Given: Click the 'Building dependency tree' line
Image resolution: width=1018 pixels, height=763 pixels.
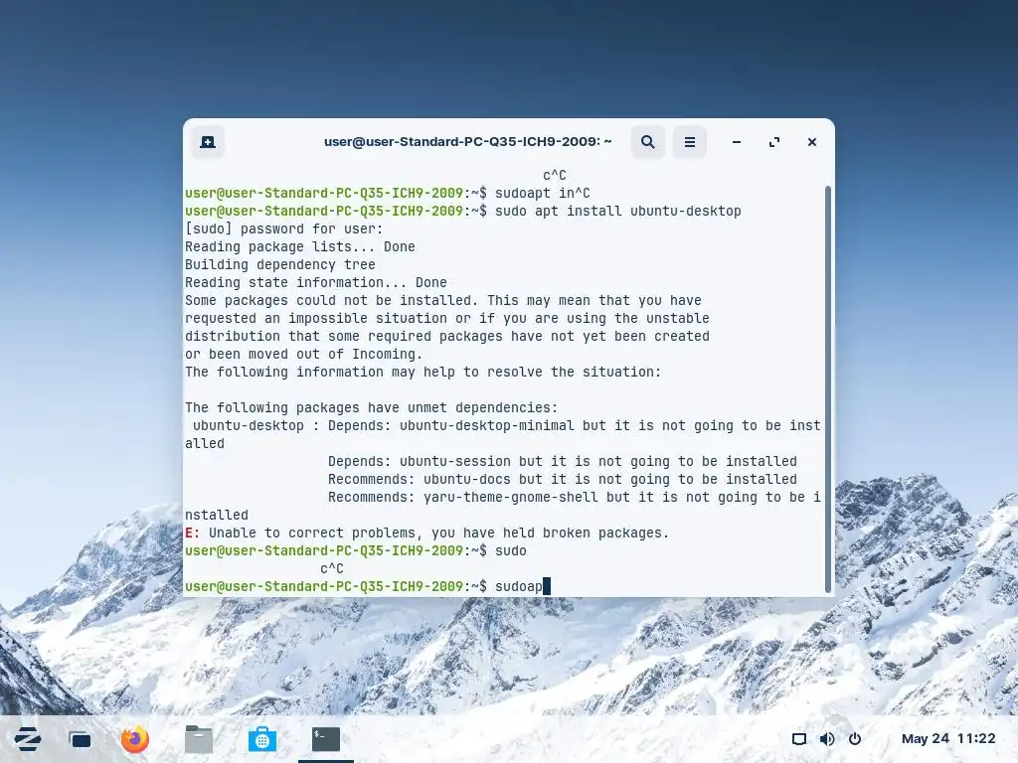Looking at the screenshot, I should click(279, 264).
